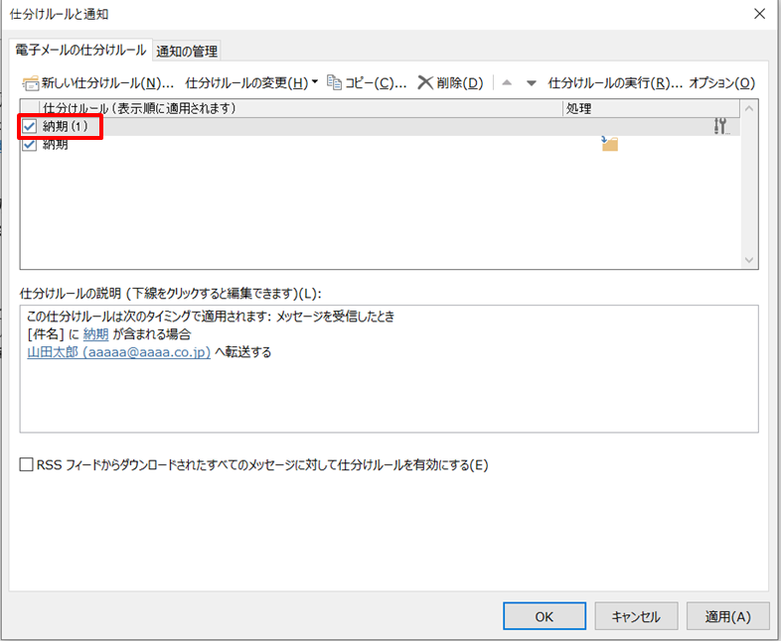The width and height of the screenshot is (781, 641).
Task: Enable rules for RSS feed messages checkbox
Action: 27,465
